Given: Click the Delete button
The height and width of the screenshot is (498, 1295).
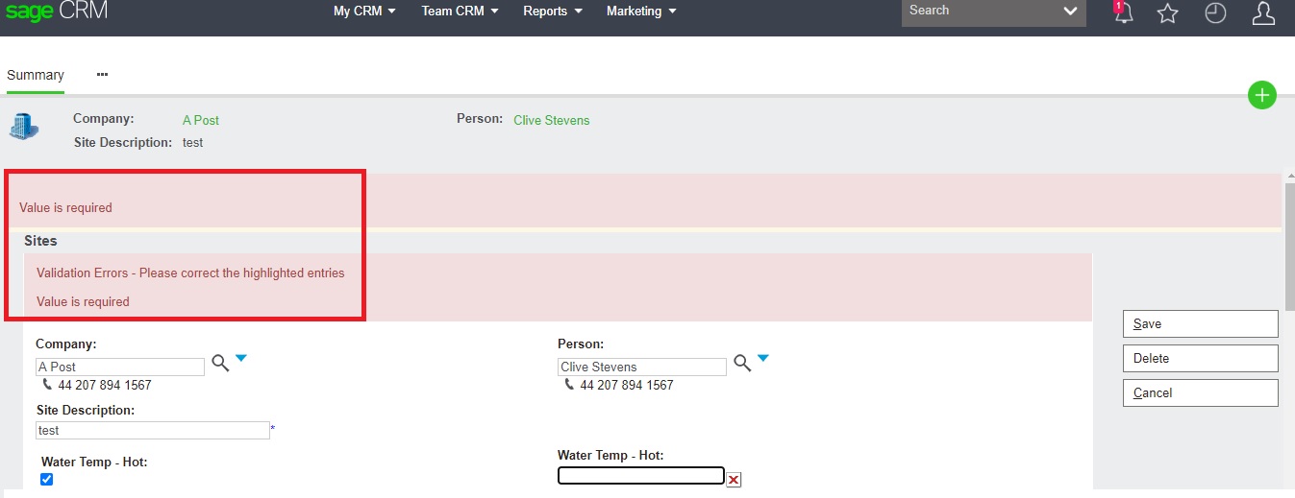Looking at the screenshot, I should pos(1200,358).
